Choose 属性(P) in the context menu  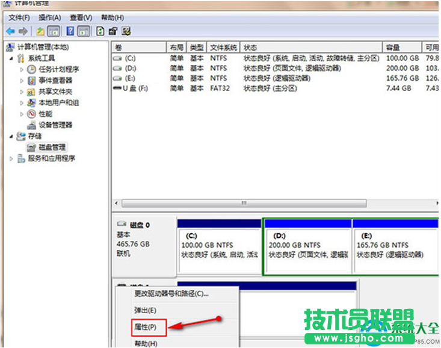145,327
